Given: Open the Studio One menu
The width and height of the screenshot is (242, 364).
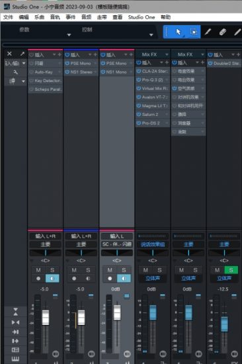Looking at the screenshot, I should pyautogui.click(x=141, y=17).
